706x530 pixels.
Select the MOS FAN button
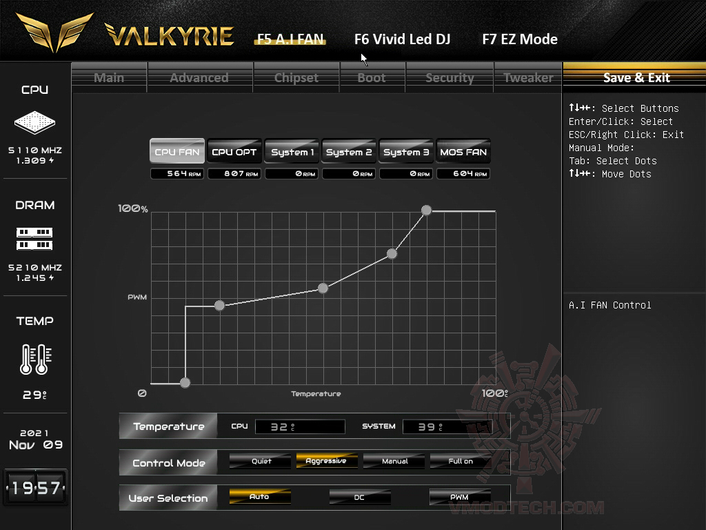[x=463, y=151]
